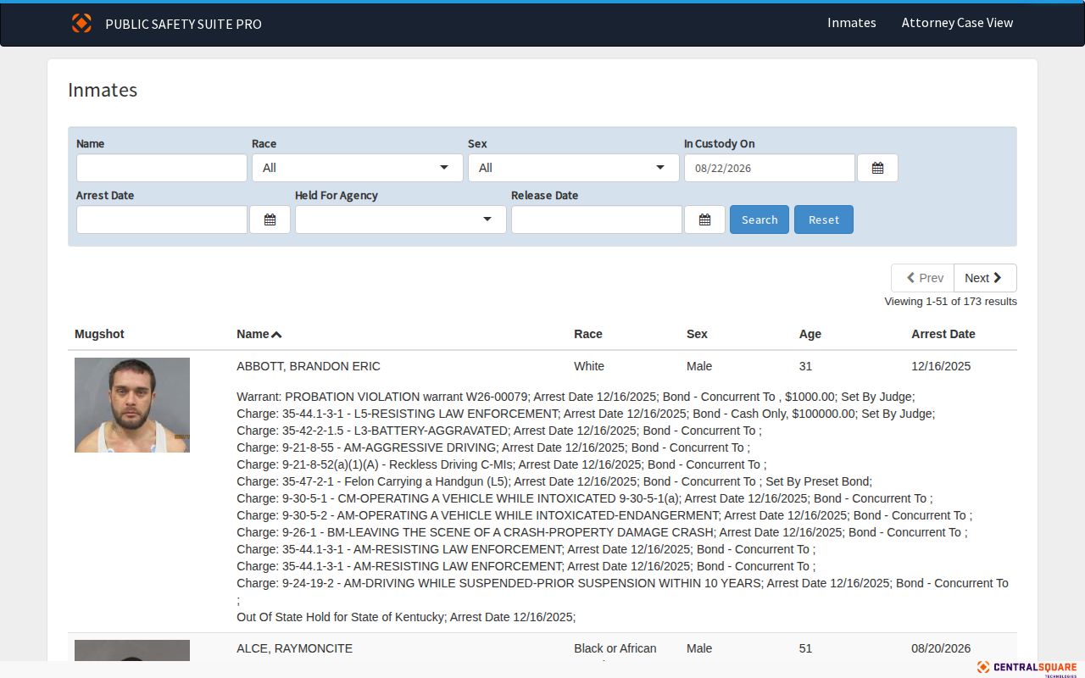Click the Arrest Date column header
The height and width of the screenshot is (678, 1085).
[943, 334]
